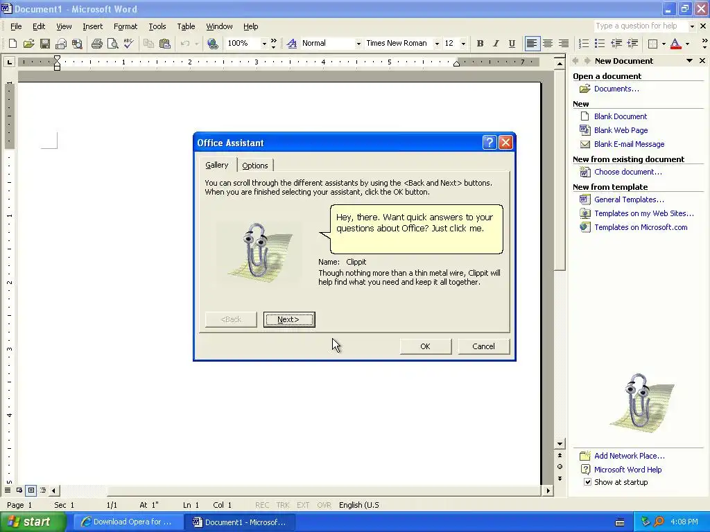Click the Windows Start button
Image resolution: width=710 pixels, height=532 pixels.
pos(33,522)
